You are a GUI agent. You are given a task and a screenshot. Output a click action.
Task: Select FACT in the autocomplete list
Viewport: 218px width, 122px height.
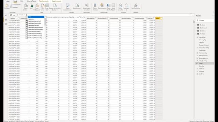[36, 17]
